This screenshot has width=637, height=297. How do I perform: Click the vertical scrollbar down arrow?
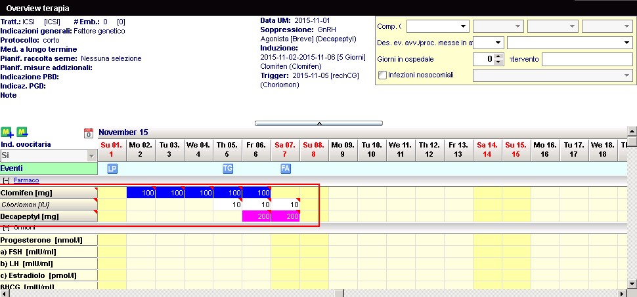(x=632, y=283)
